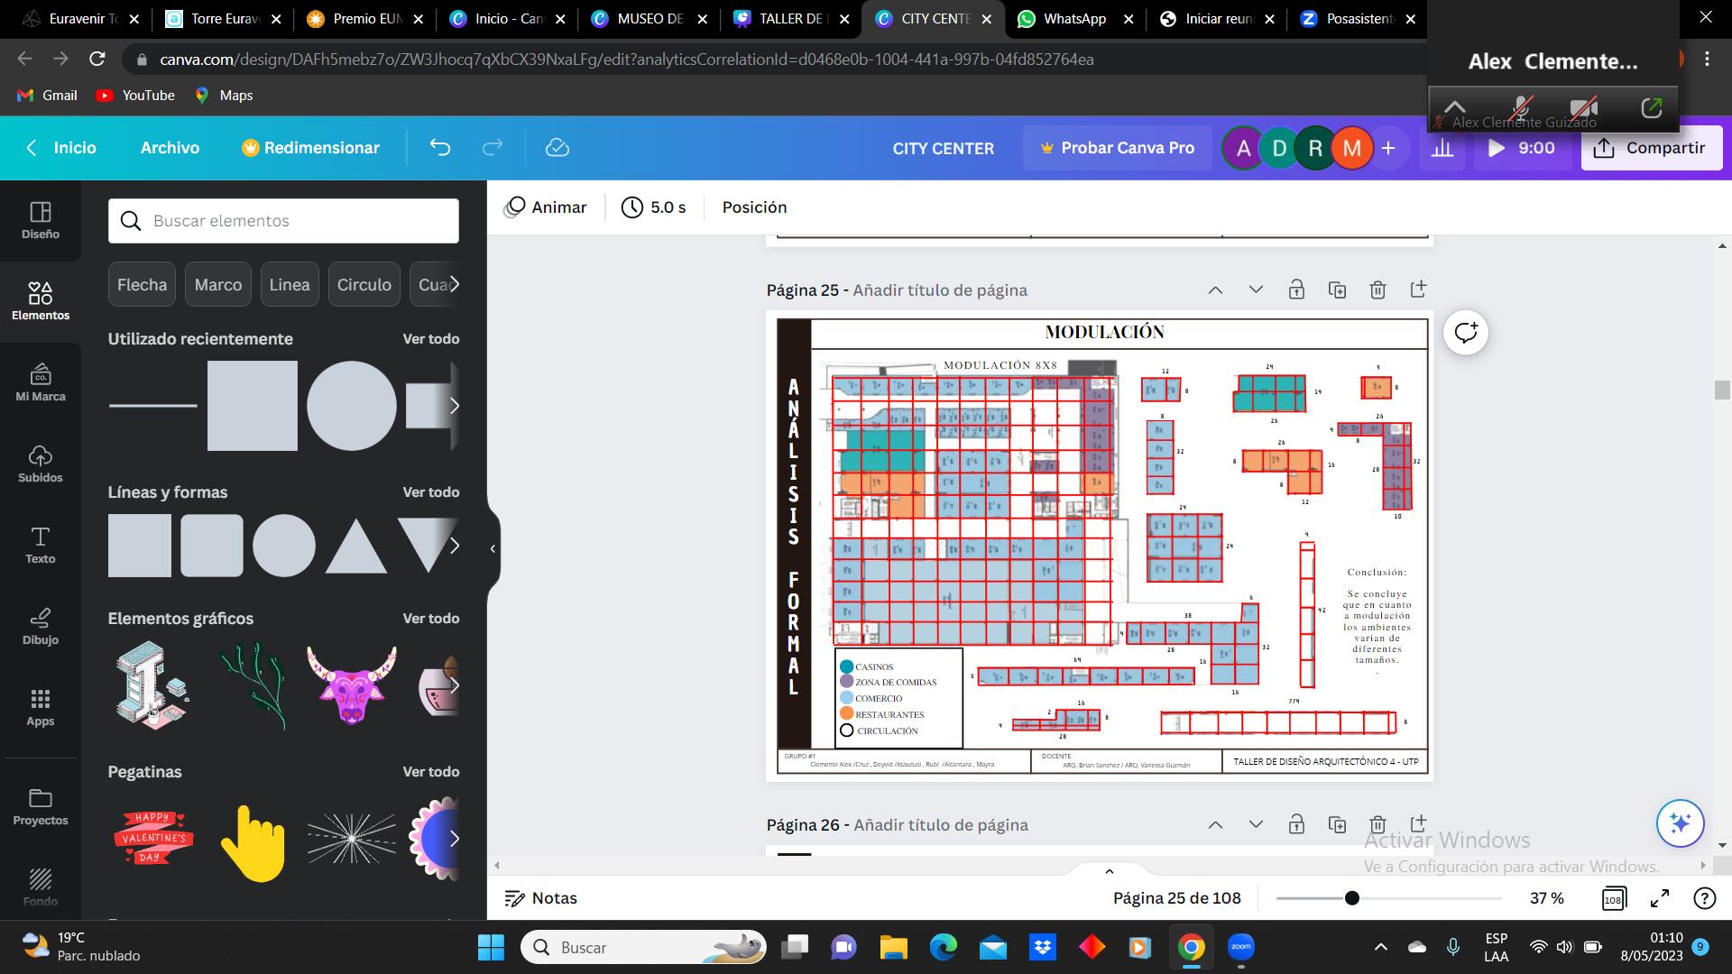Click the zoom level slider

click(x=1351, y=898)
